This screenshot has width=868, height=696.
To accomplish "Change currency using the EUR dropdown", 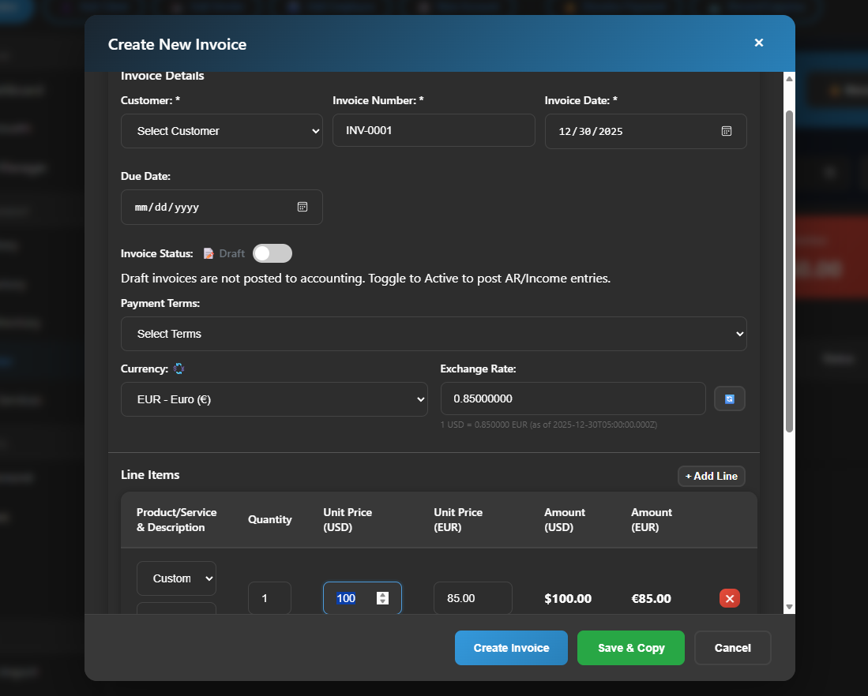I will point(274,399).
